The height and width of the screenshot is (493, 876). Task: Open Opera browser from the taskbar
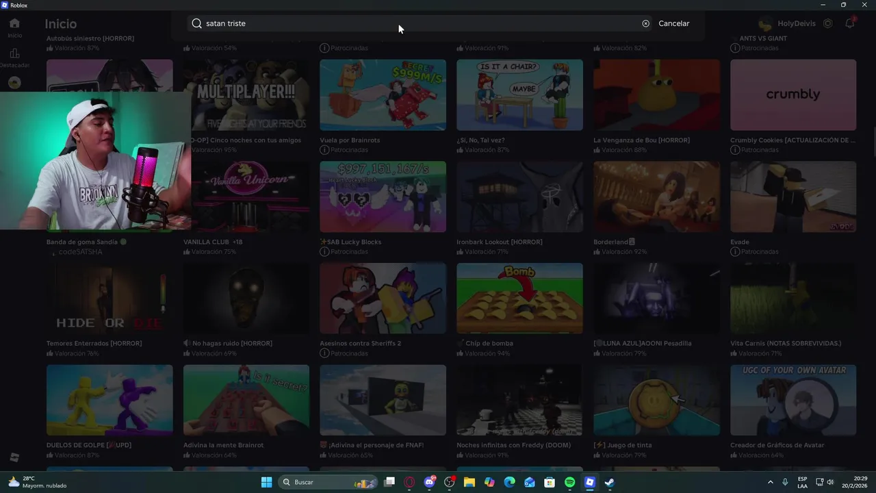409,482
